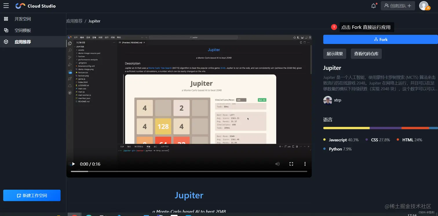This screenshot has width=438, height=216.
Task: Enter fullscreen for the demo video
Action: click(x=291, y=164)
